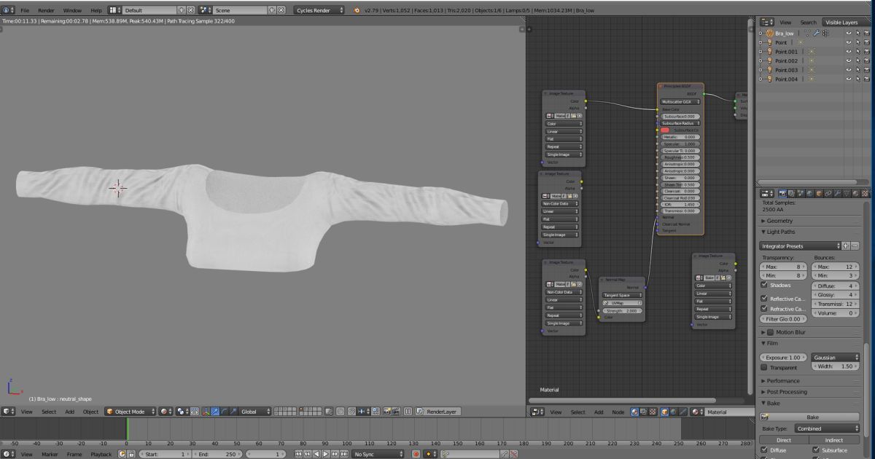Select object shader type cube icon
Image resolution: width=875 pixels, height=459 pixels.
665,412
